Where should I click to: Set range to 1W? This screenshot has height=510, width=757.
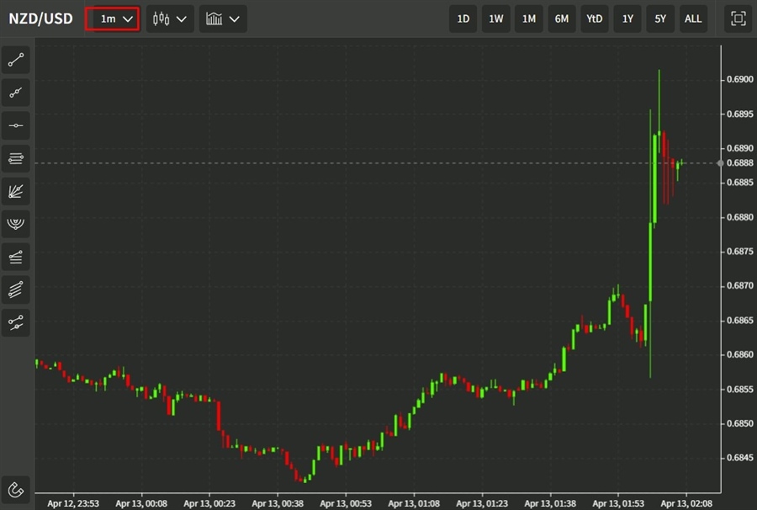(x=495, y=19)
